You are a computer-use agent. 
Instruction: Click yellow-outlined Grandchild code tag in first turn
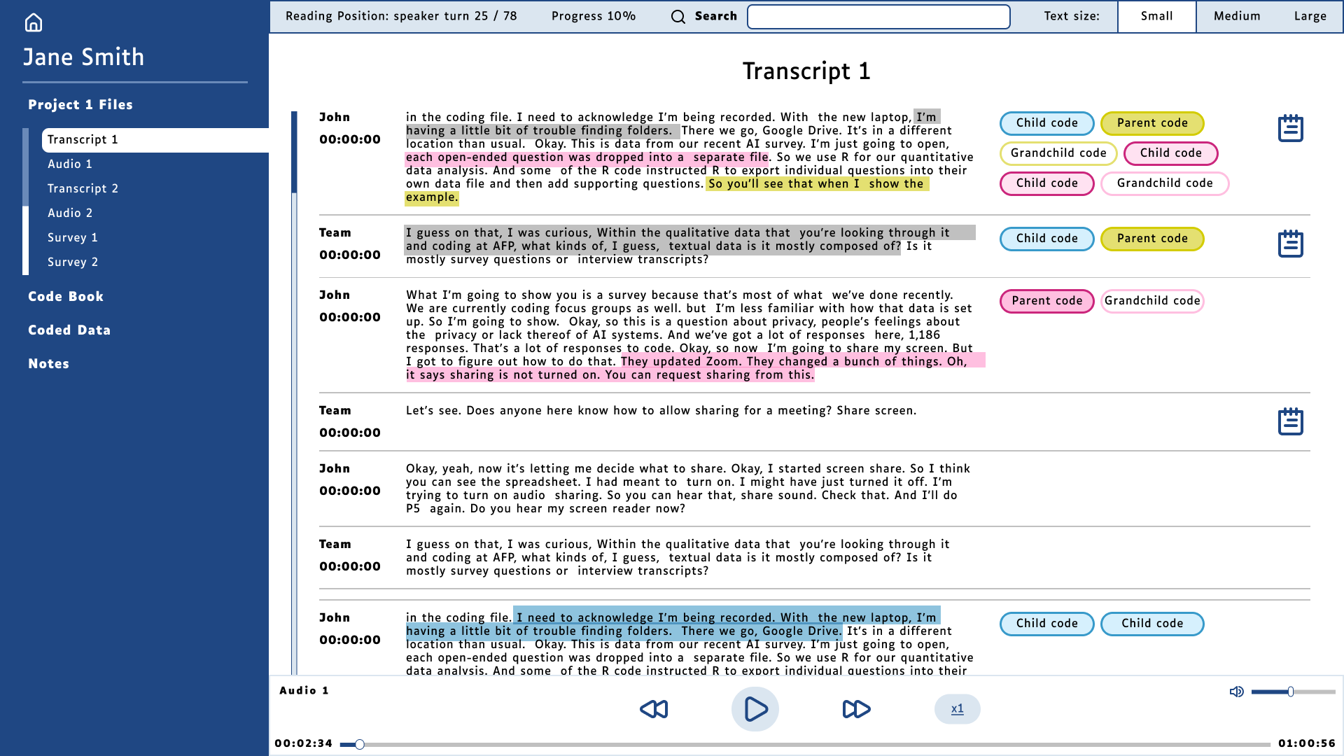point(1058,153)
